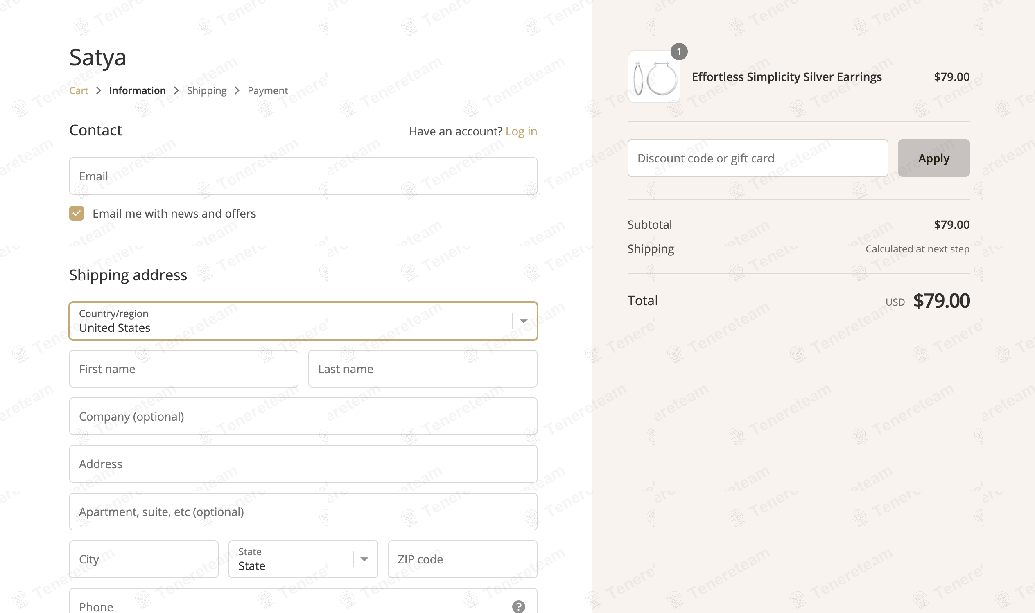1035x613 pixels.
Task: Expand the State dropdown
Action: point(303,559)
